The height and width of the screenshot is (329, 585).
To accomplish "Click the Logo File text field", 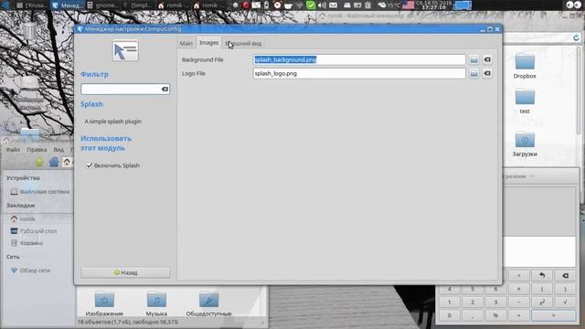I will coord(359,73).
